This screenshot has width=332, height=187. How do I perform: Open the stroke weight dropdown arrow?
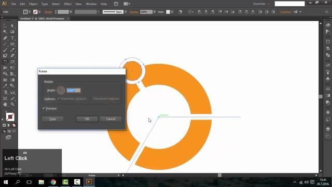tap(71, 12)
